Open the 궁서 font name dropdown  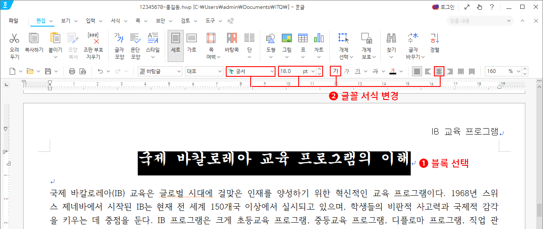click(x=272, y=71)
